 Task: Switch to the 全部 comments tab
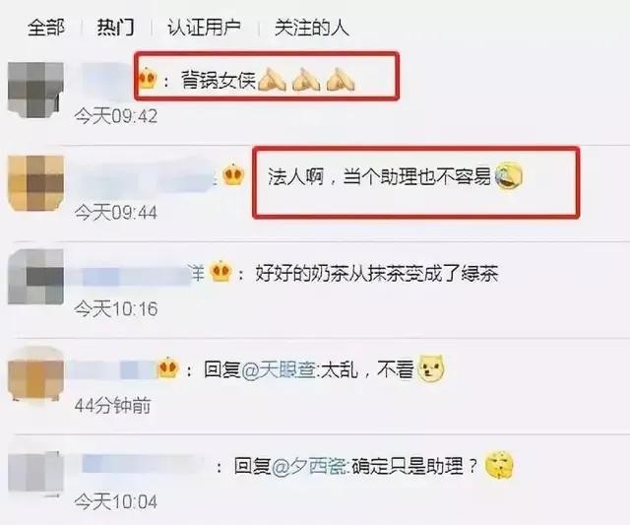click(46, 29)
